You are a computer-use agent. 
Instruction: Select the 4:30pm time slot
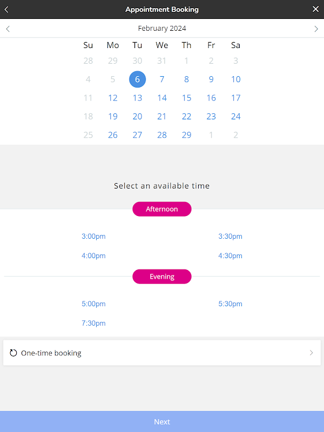[x=230, y=256]
